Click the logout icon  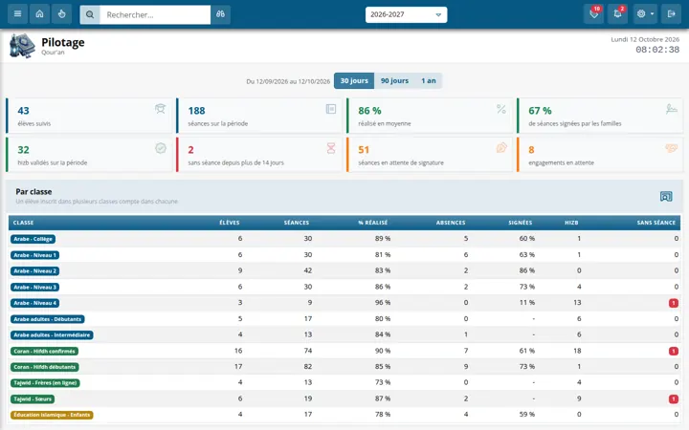(671, 14)
